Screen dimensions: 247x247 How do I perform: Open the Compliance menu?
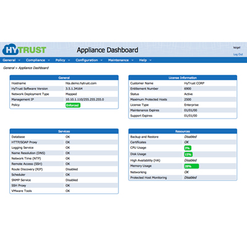[35, 60]
